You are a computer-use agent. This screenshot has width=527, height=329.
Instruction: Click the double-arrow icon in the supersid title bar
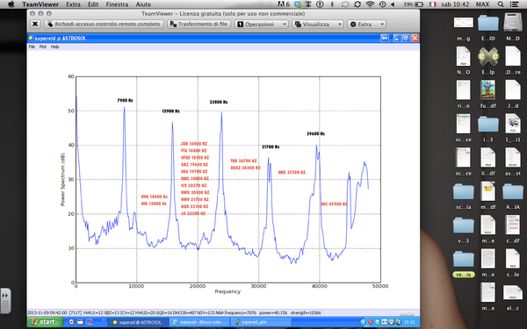(x=385, y=39)
